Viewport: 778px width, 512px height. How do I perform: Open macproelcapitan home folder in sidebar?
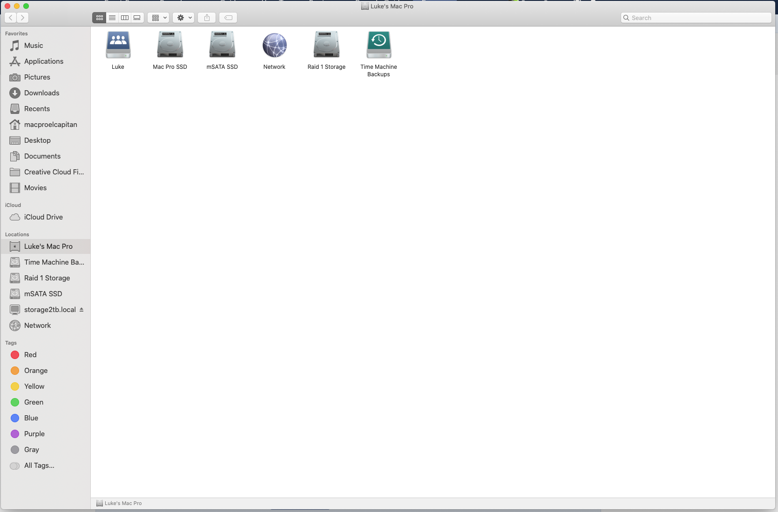pyautogui.click(x=46, y=125)
